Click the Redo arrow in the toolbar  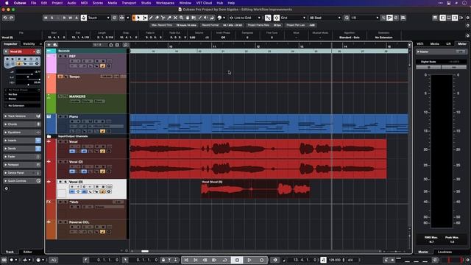[x=12, y=18]
